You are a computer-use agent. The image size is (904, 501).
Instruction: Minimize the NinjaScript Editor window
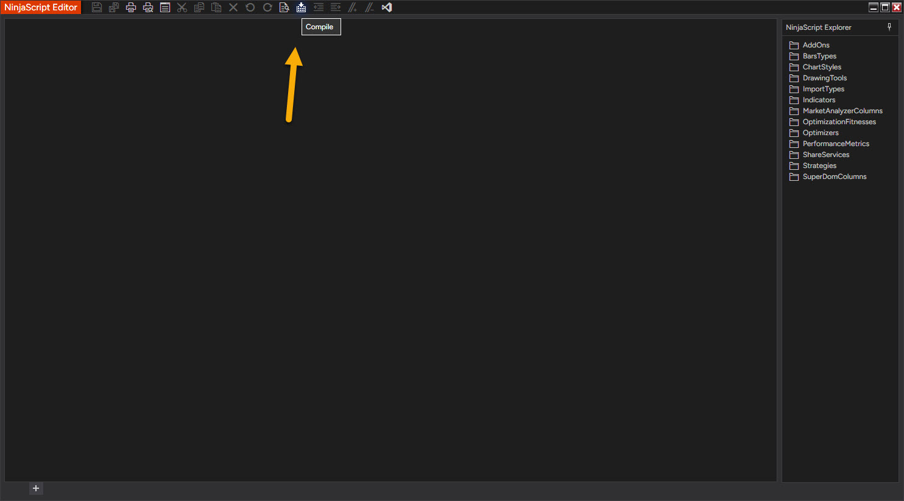click(x=874, y=7)
